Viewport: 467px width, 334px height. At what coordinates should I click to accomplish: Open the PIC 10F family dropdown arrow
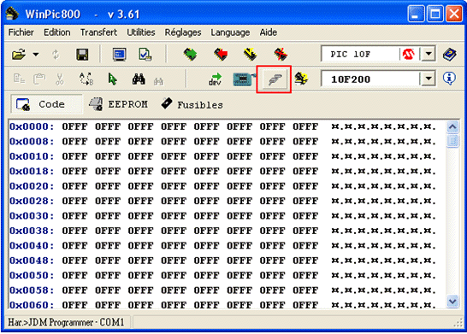pyautogui.click(x=429, y=54)
